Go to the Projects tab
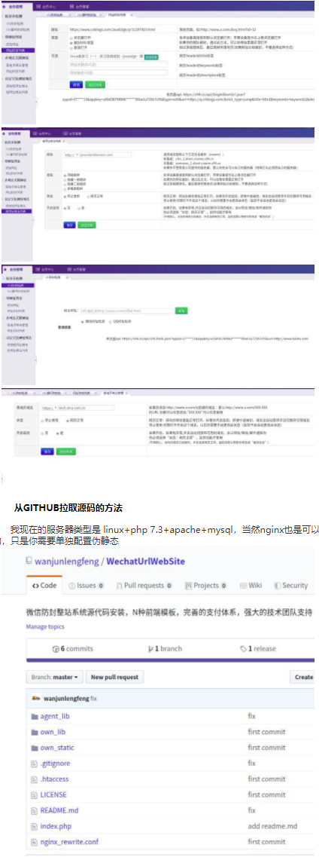The image size is (319, 857). click(x=205, y=586)
